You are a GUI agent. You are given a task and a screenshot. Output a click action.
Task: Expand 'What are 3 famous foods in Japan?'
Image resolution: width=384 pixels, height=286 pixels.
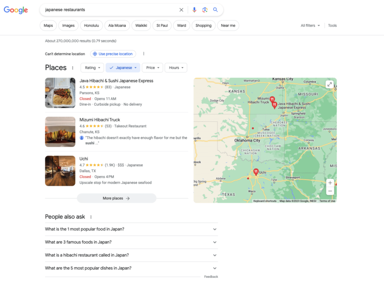[x=132, y=242]
